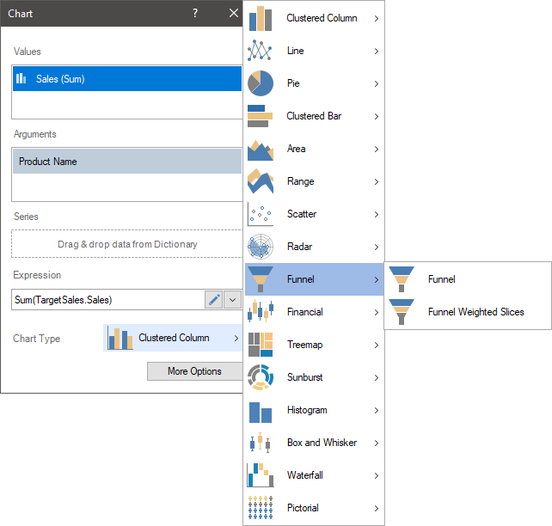Select the Waterfall chart icon
This screenshot has width=552, height=526.
pos(261,475)
